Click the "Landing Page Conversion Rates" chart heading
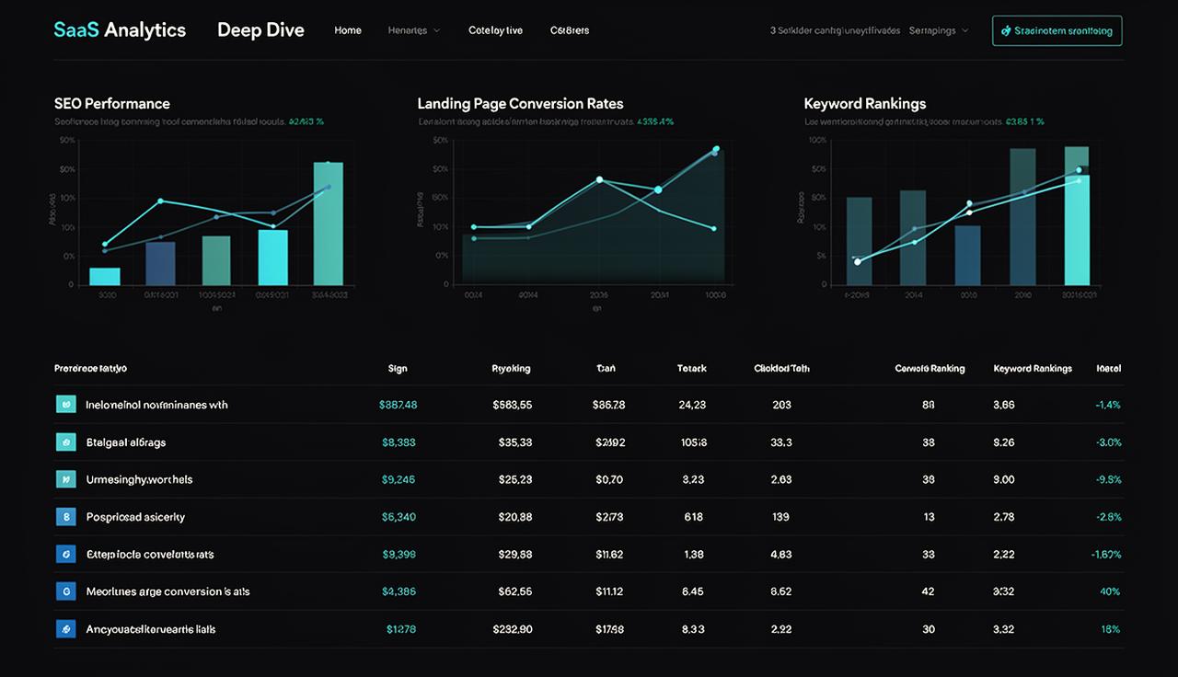Image resolution: width=1178 pixels, height=677 pixels. coord(521,104)
